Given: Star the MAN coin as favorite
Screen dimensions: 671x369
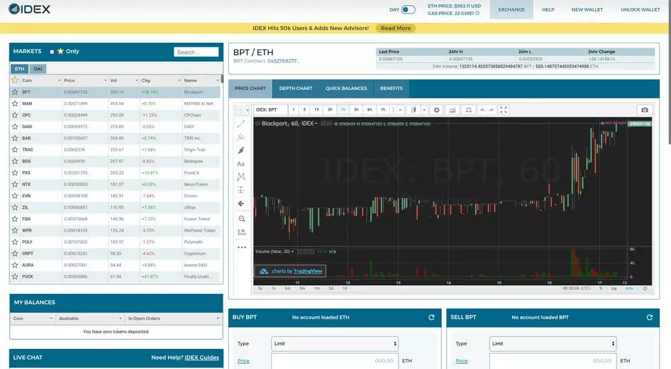Looking at the screenshot, I should coord(15,103).
